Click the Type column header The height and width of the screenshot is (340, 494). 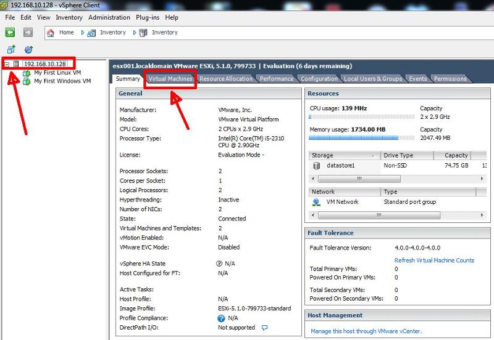click(x=428, y=192)
